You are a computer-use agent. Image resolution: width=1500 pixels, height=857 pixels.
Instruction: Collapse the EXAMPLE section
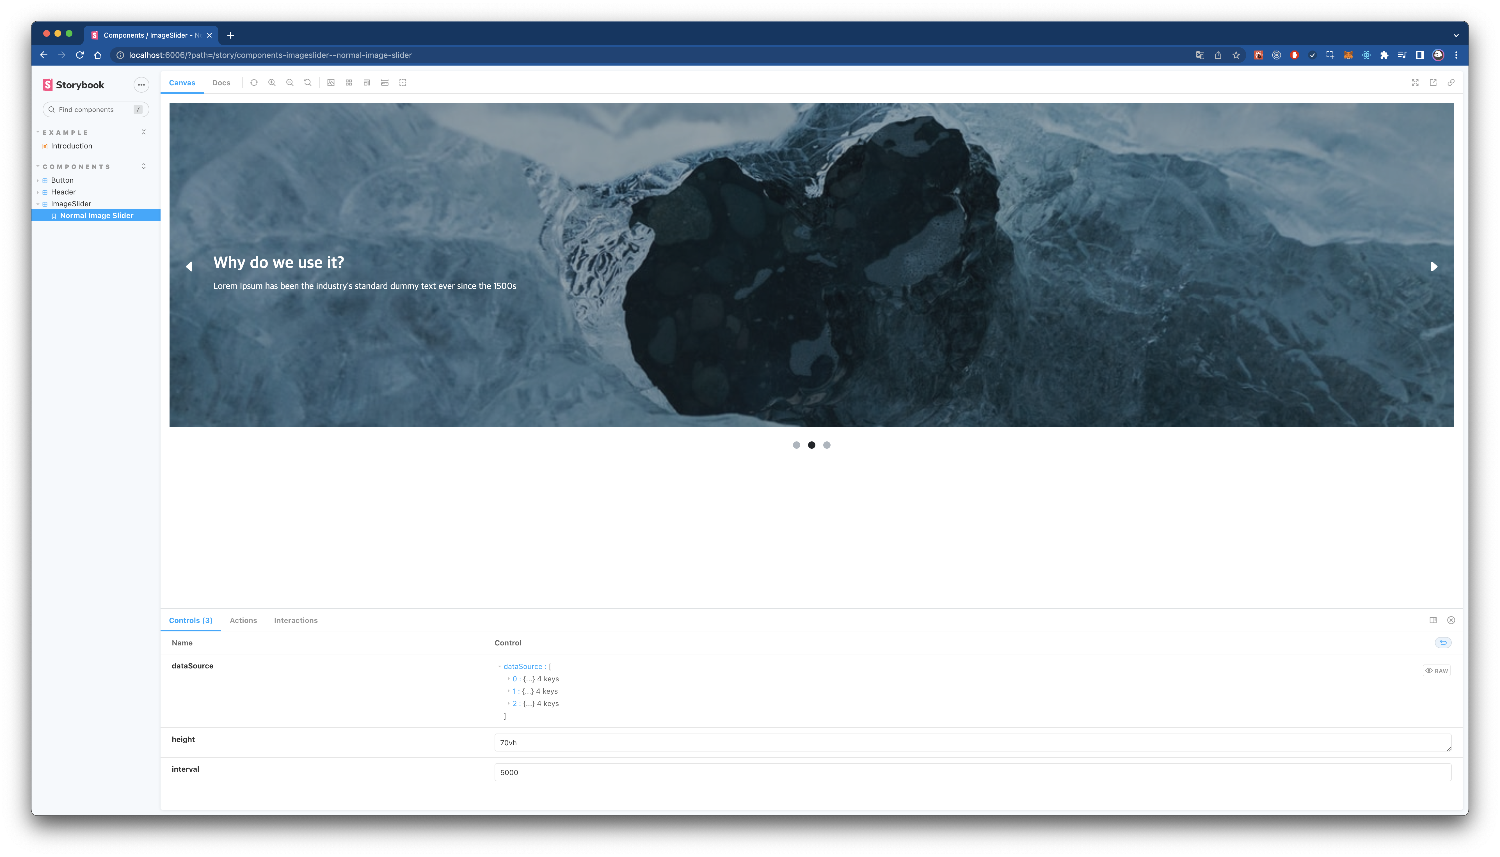coord(65,132)
